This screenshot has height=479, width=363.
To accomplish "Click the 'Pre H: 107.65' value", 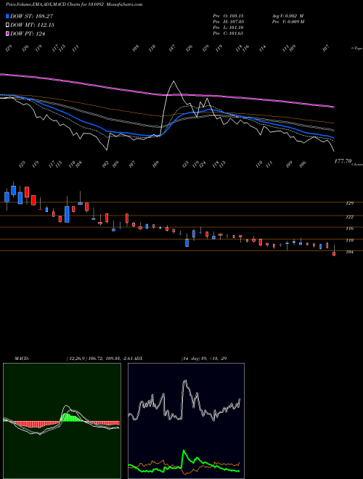I will coord(228,22).
